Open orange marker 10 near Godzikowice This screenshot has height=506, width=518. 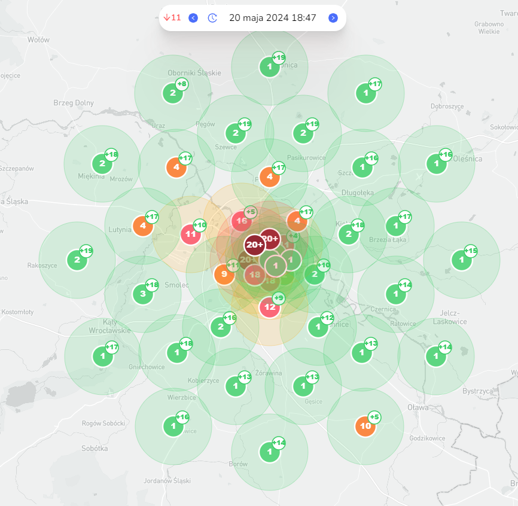point(365,426)
